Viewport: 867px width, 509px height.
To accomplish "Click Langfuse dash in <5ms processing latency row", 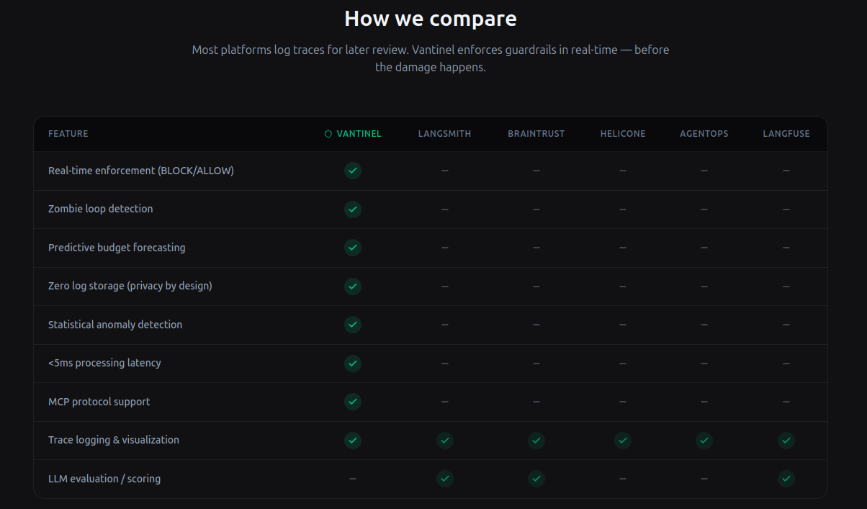I will (786, 364).
